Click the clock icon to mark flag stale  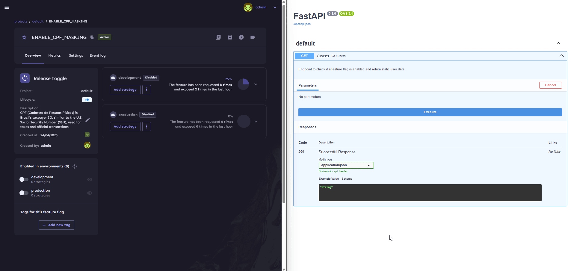pyautogui.click(x=241, y=37)
